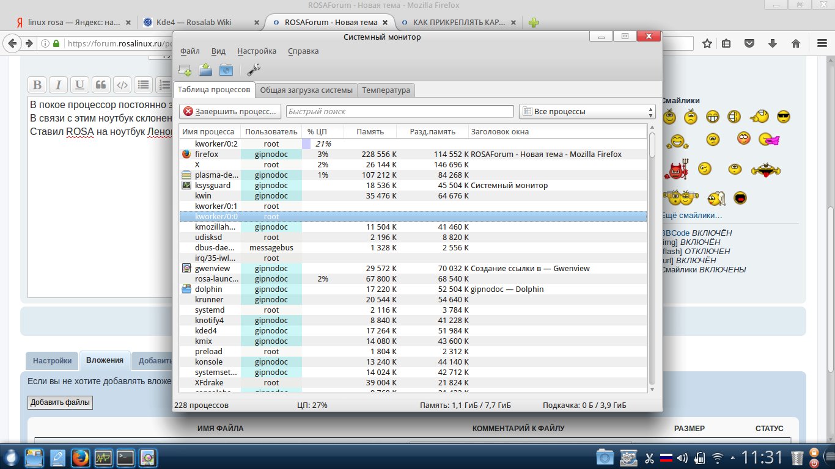Screen dimensions: 835x469
Task: Click the 'Добавить файлы' button
Action: coord(61,402)
